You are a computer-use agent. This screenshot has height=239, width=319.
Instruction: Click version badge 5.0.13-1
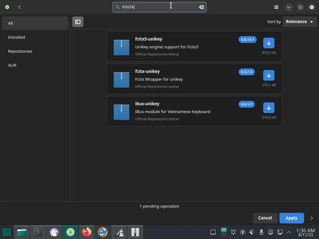247,40
